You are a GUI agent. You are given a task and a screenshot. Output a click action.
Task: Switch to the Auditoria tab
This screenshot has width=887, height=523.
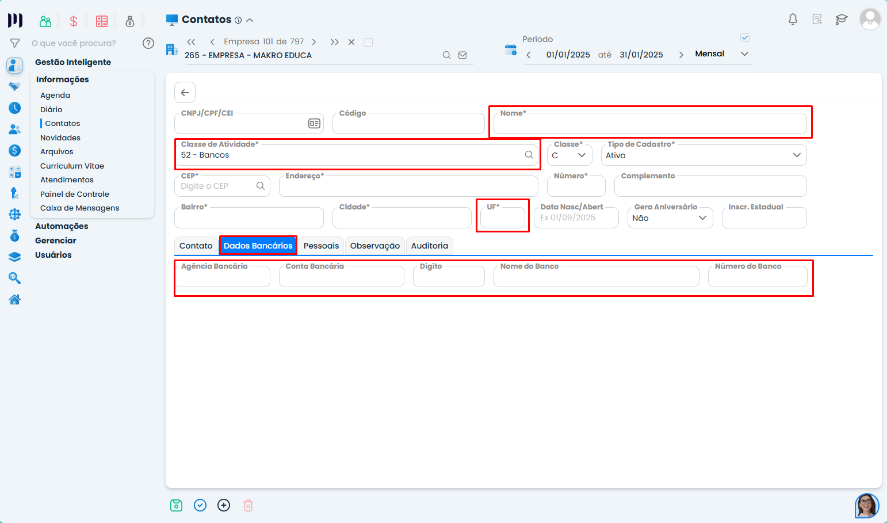(x=429, y=246)
